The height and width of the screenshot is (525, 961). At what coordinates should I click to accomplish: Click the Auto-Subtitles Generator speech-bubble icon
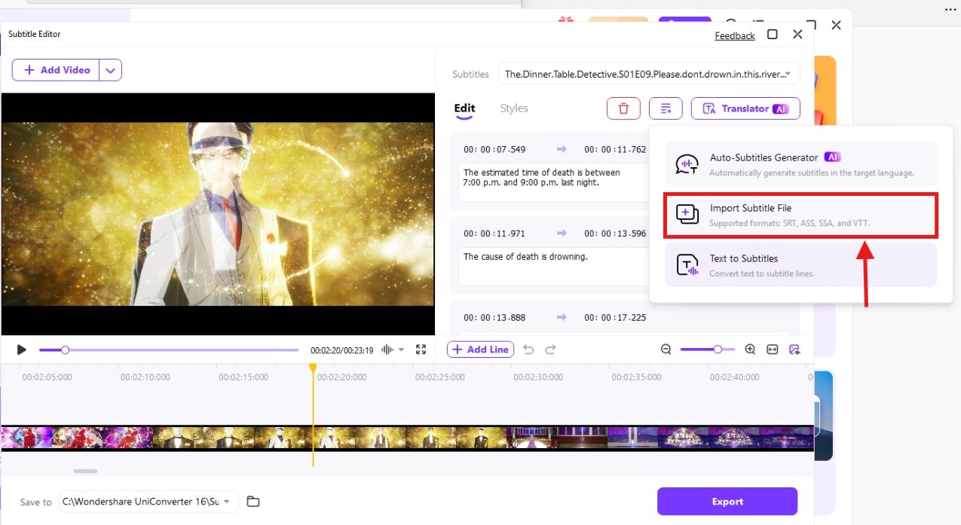(x=687, y=164)
